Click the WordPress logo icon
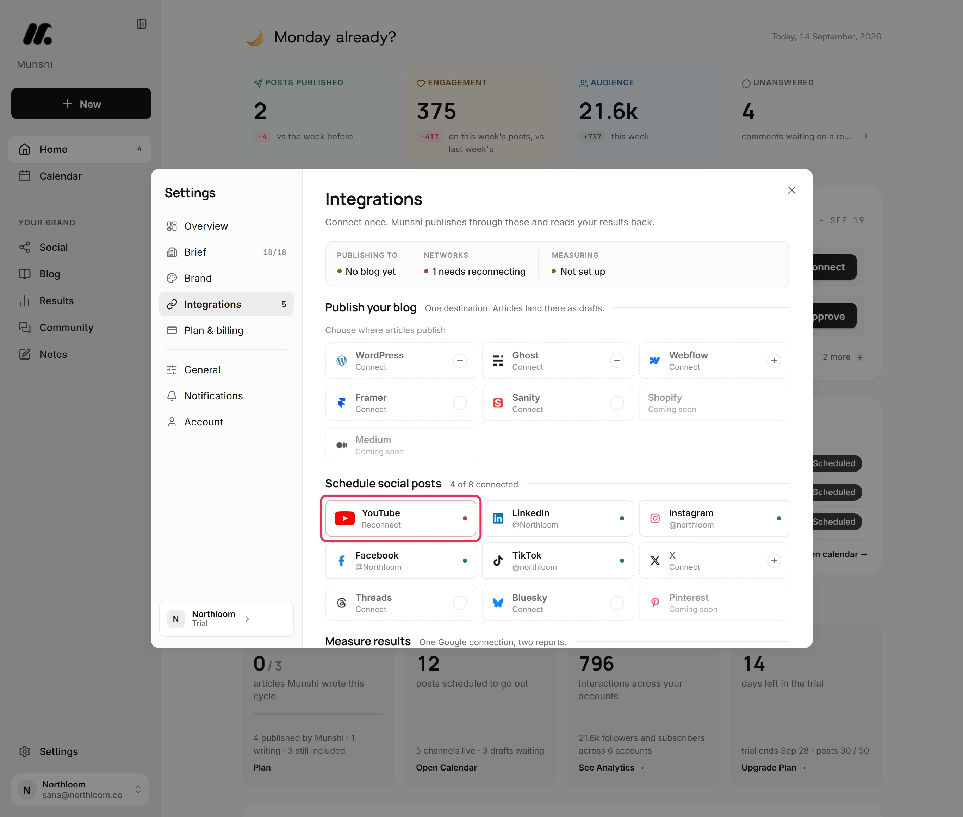This screenshot has height=817, width=963. [341, 360]
